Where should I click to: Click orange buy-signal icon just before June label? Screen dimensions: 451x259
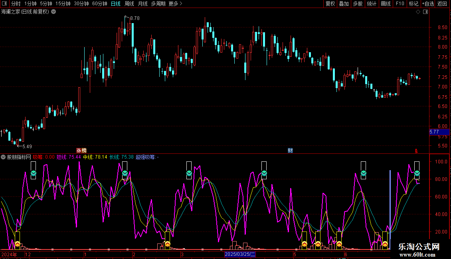[339, 244]
